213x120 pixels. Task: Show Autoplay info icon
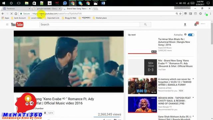pyautogui.click(x=185, y=35)
